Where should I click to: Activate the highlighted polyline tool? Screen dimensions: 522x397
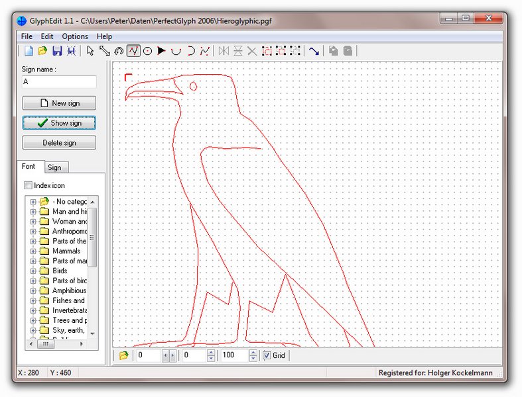[133, 51]
